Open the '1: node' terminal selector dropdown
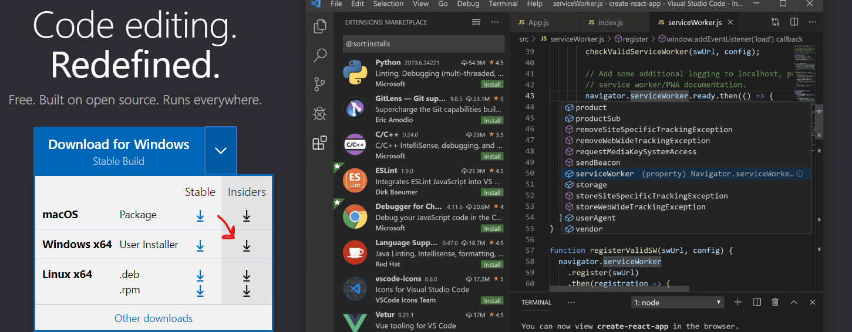 click(x=677, y=302)
